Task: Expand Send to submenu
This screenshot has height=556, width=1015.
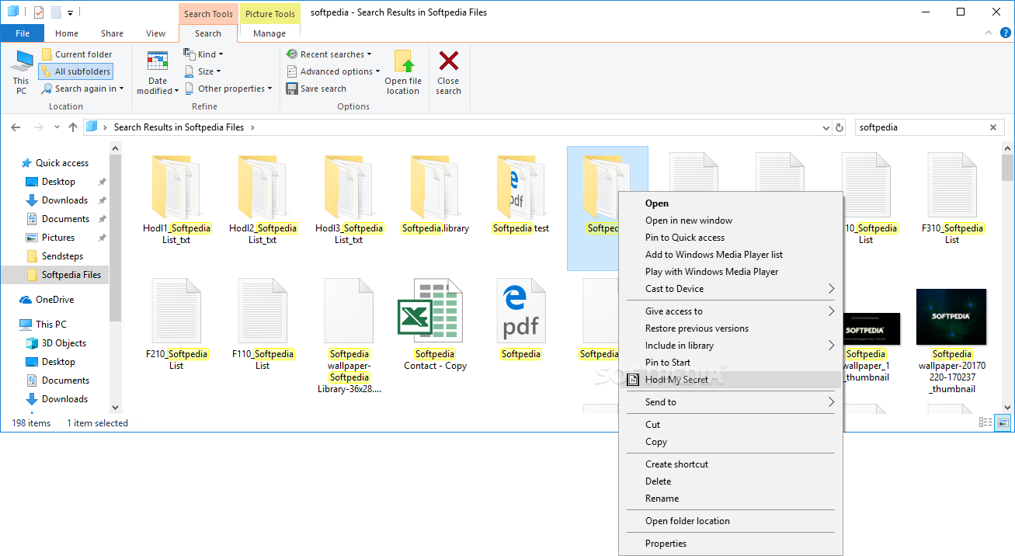Action: pos(831,402)
